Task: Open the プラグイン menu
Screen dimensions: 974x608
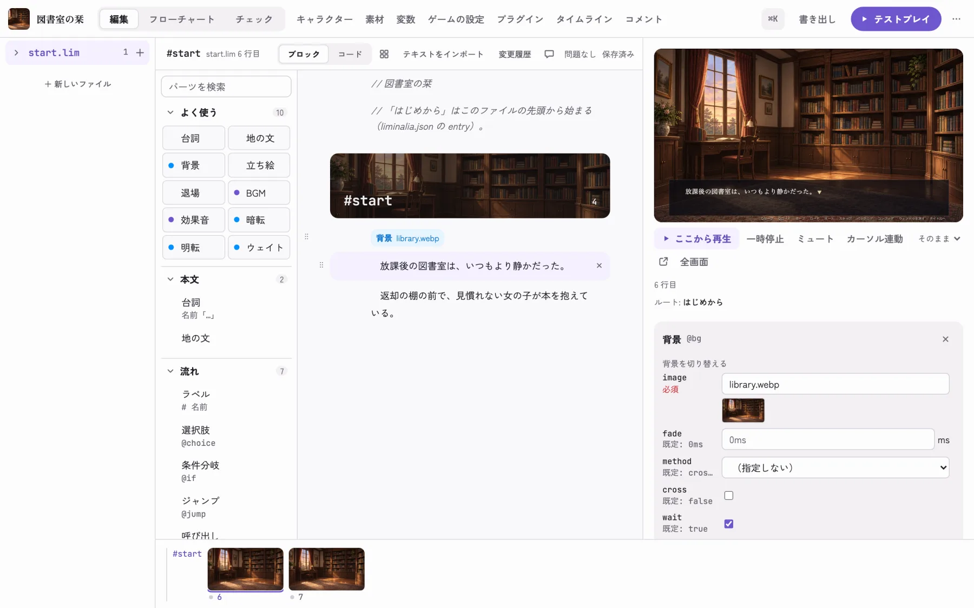Action: (520, 19)
